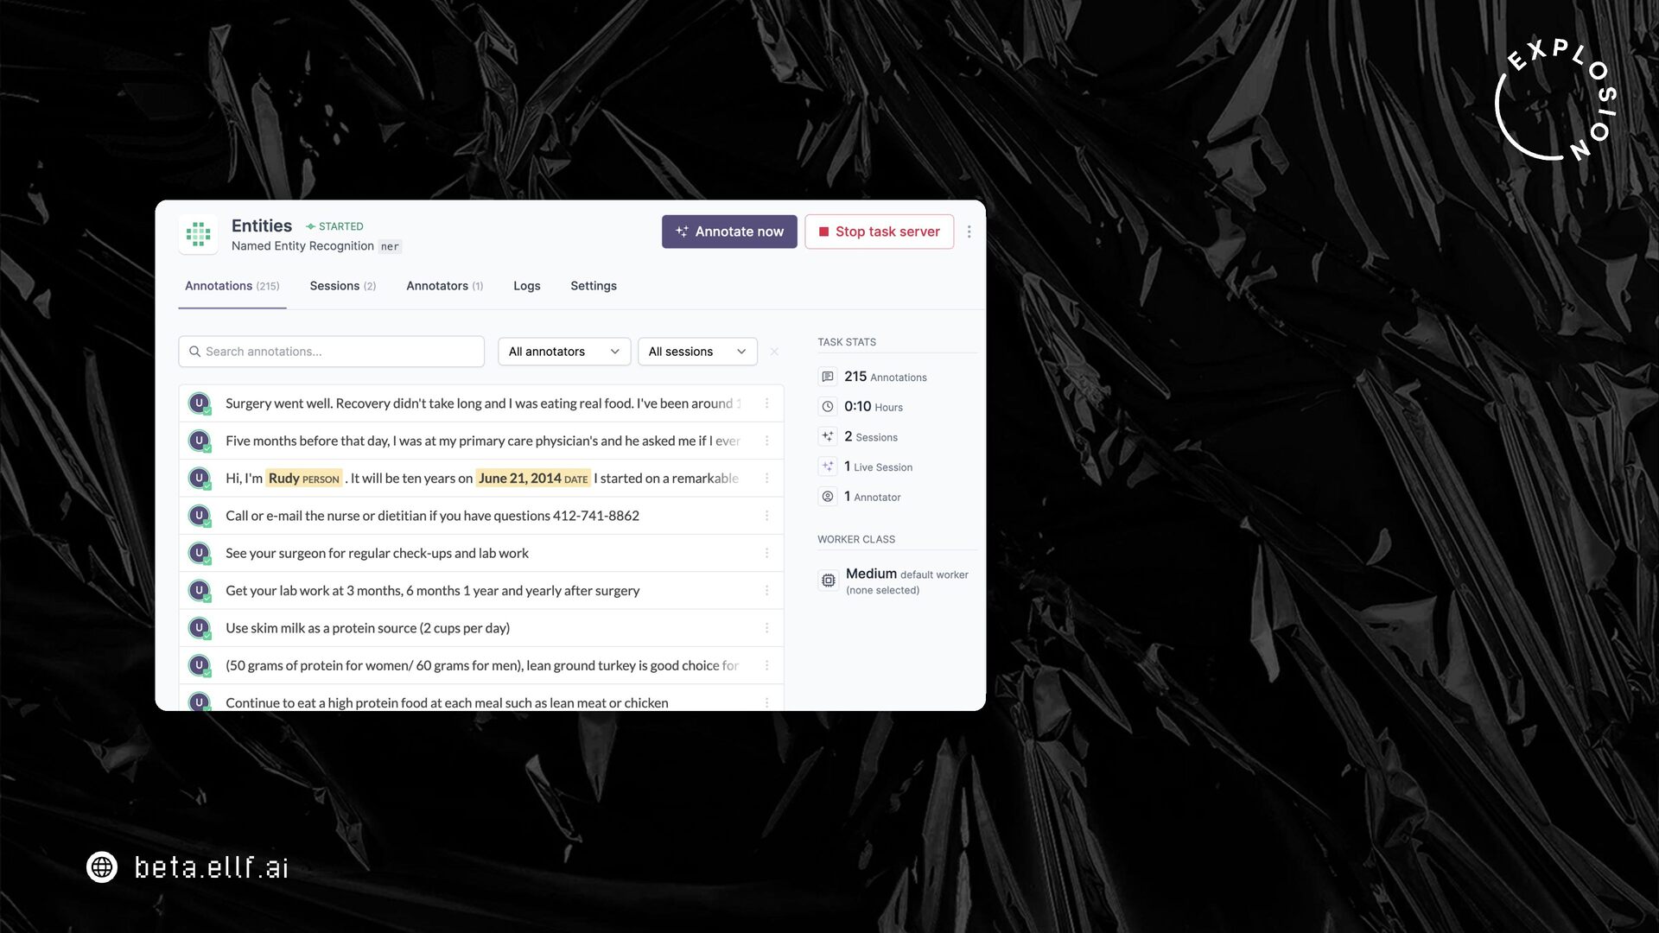The width and height of the screenshot is (1659, 933).
Task: Expand the All annotators dropdown
Action: tap(564, 352)
